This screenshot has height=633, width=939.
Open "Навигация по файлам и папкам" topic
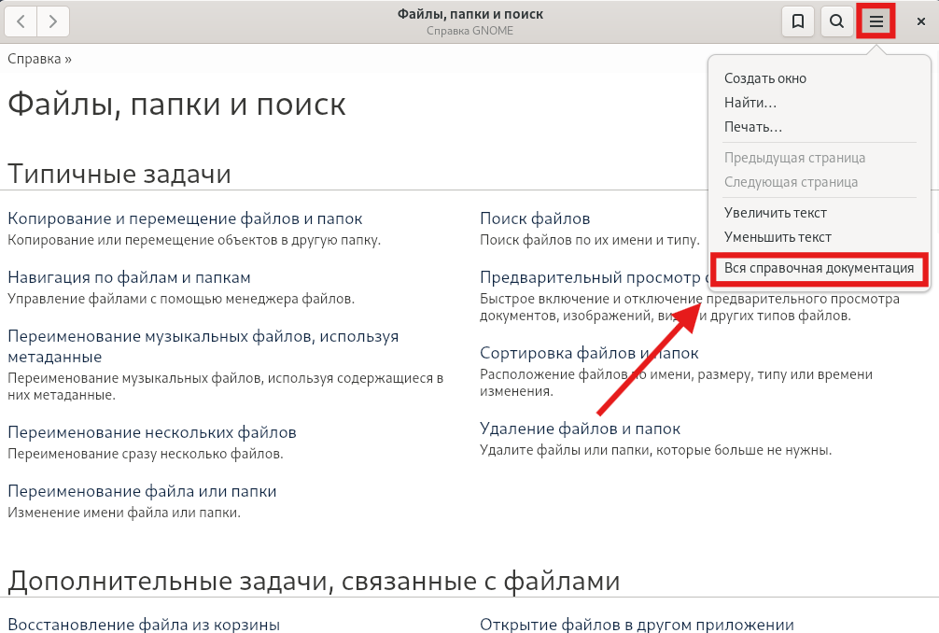[x=129, y=277]
